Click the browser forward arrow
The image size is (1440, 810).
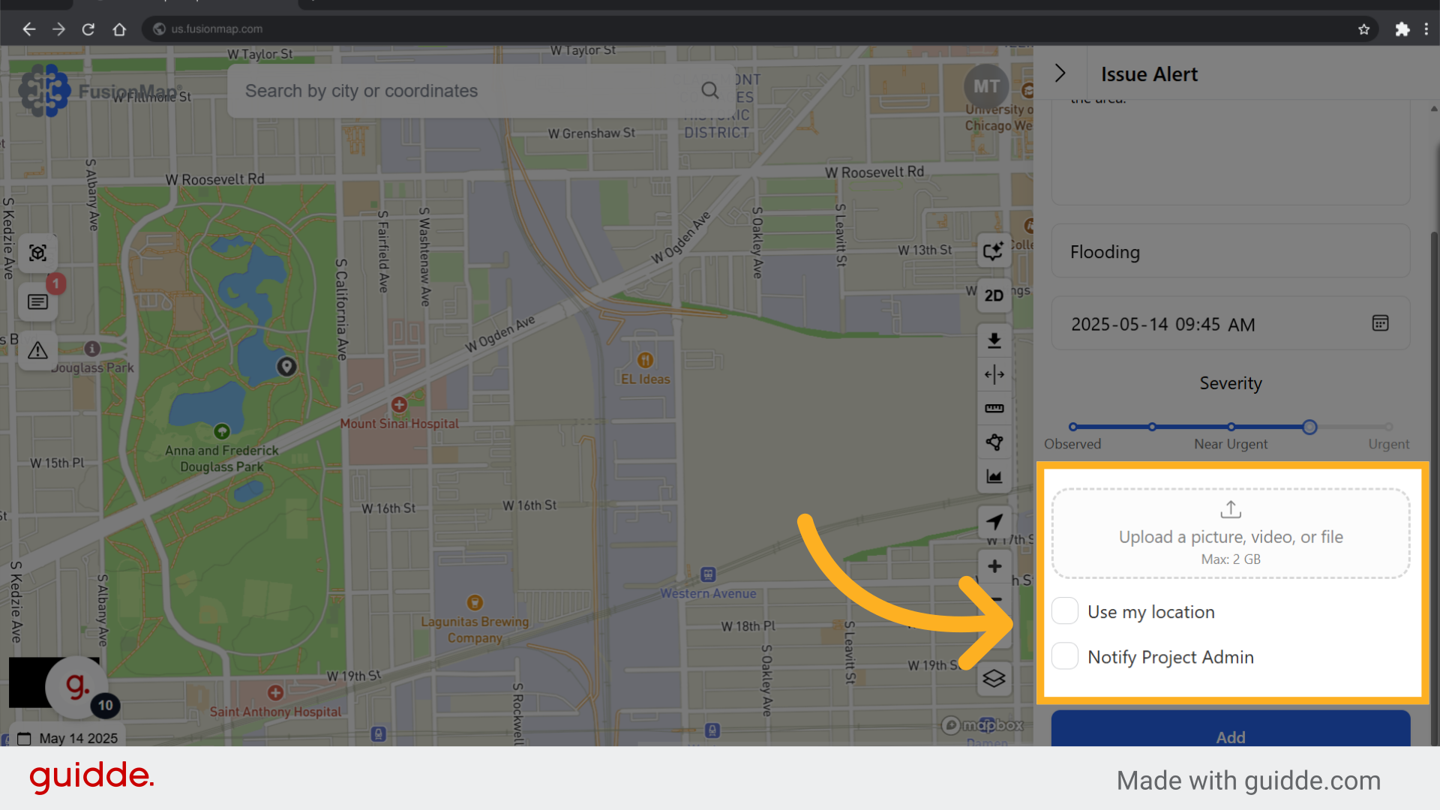[x=58, y=29]
